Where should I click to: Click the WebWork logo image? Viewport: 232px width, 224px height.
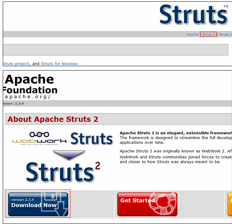tap(39, 138)
